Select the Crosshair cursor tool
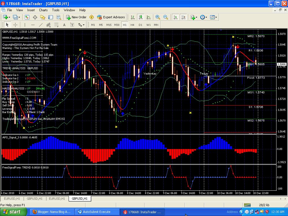This screenshot has width=288, height=216. click(15, 25)
